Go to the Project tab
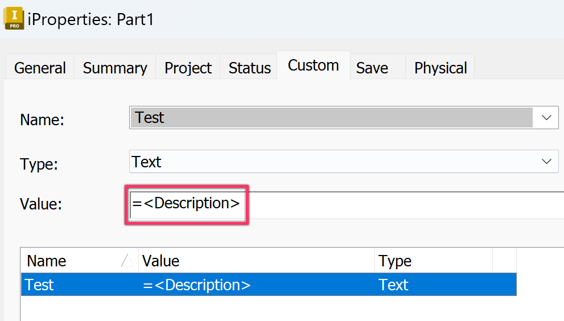Screen dimensions: 564x321 (188, 67)
